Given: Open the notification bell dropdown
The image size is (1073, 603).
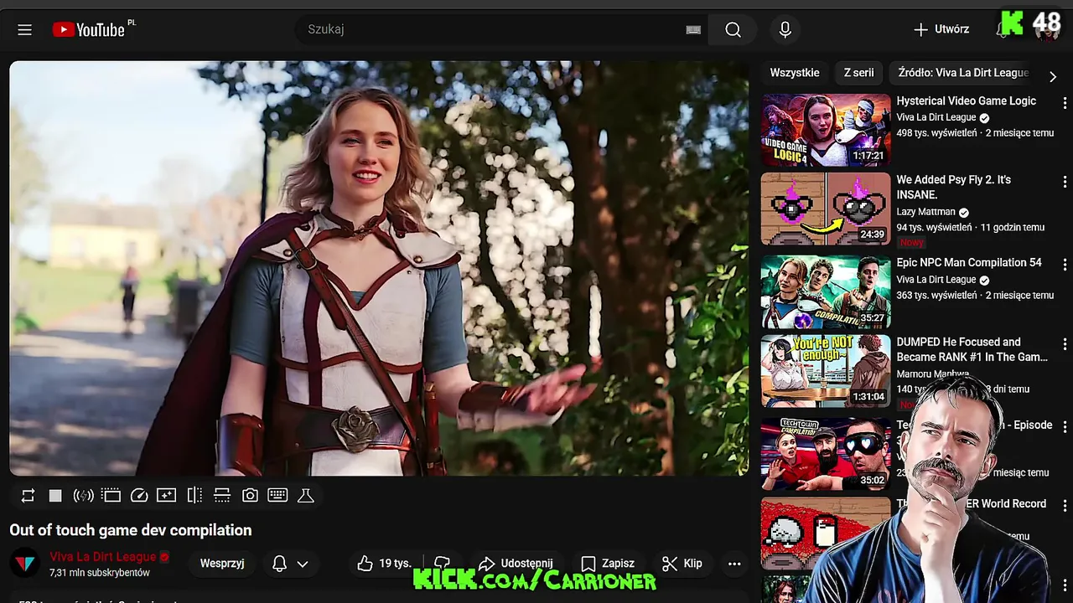Looking at the screenshot, I should [x=290, y=564].
